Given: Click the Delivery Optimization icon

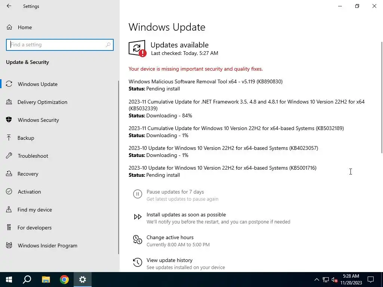Looking at the screenshot, I should 9,102.
